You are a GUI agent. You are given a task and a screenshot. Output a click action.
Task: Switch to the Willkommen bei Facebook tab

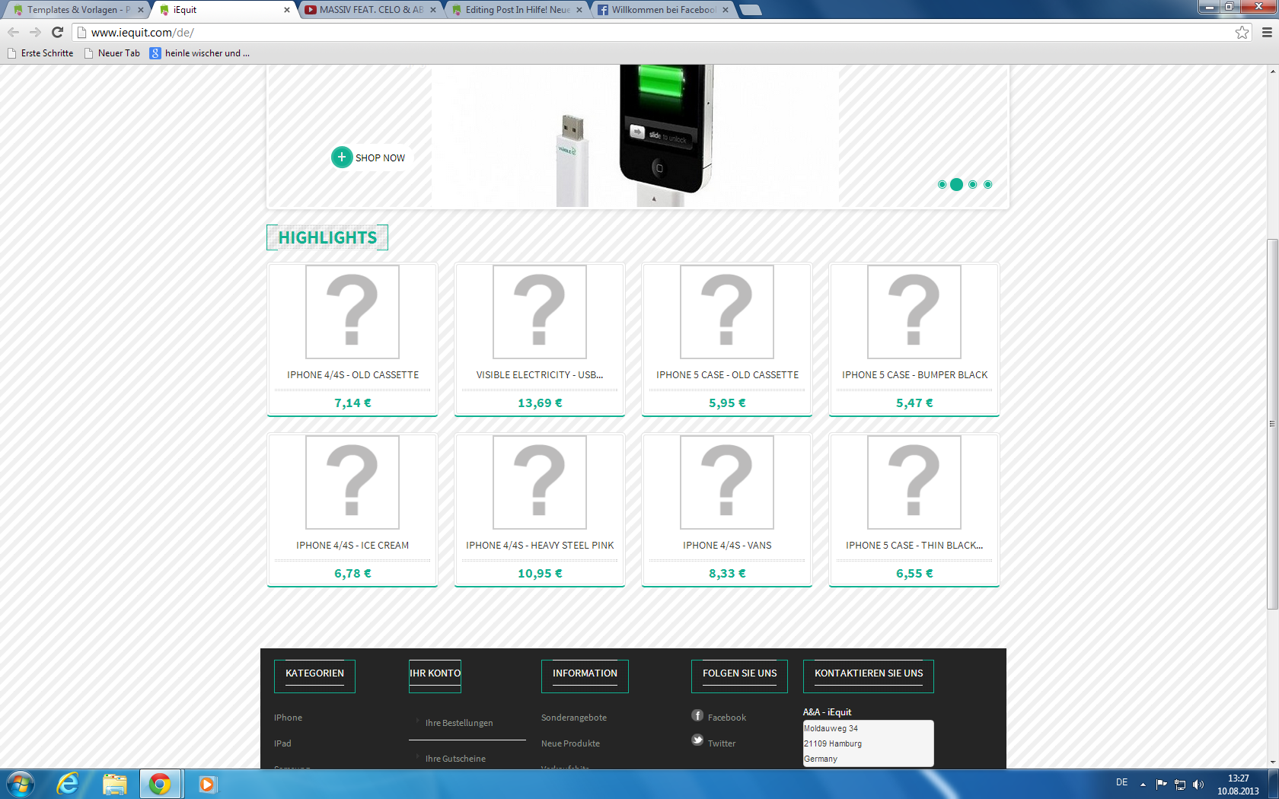[x=663, y=10]
